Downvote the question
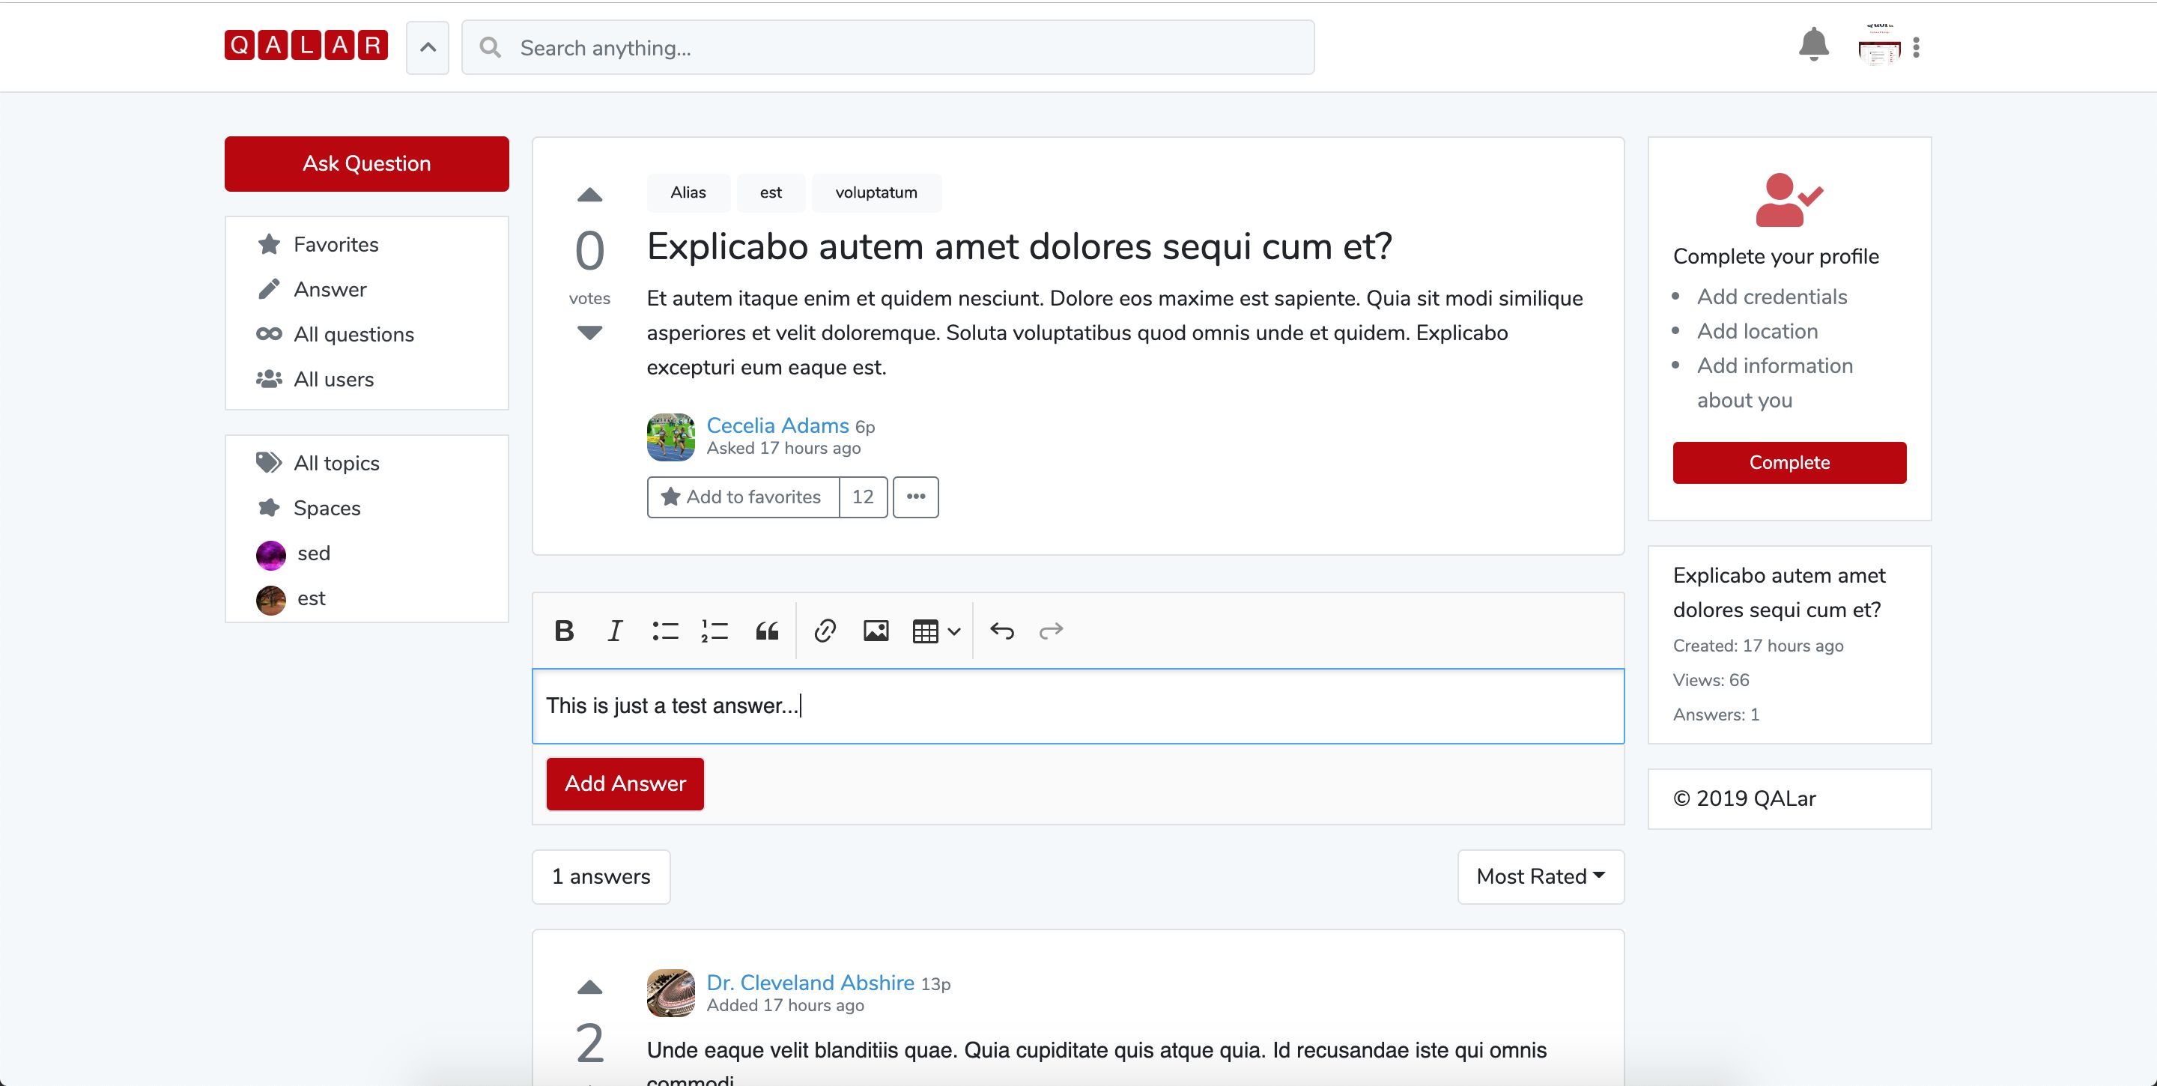2157x1086 pixels. click(x=589, y=333)
